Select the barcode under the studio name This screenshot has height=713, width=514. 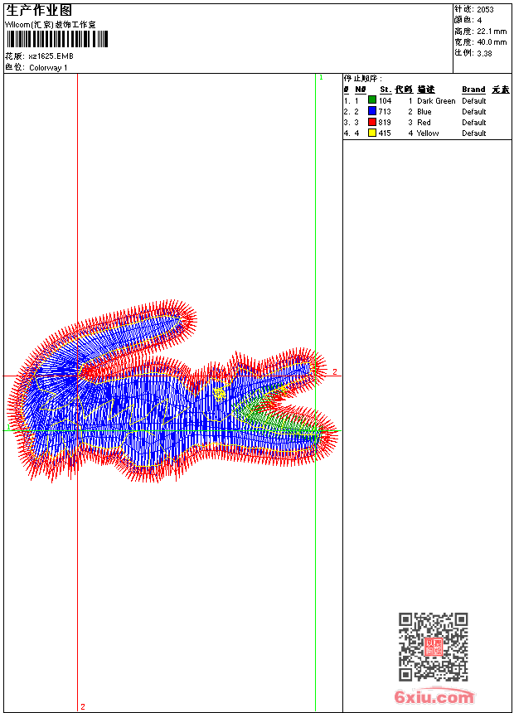click(57, 39)
